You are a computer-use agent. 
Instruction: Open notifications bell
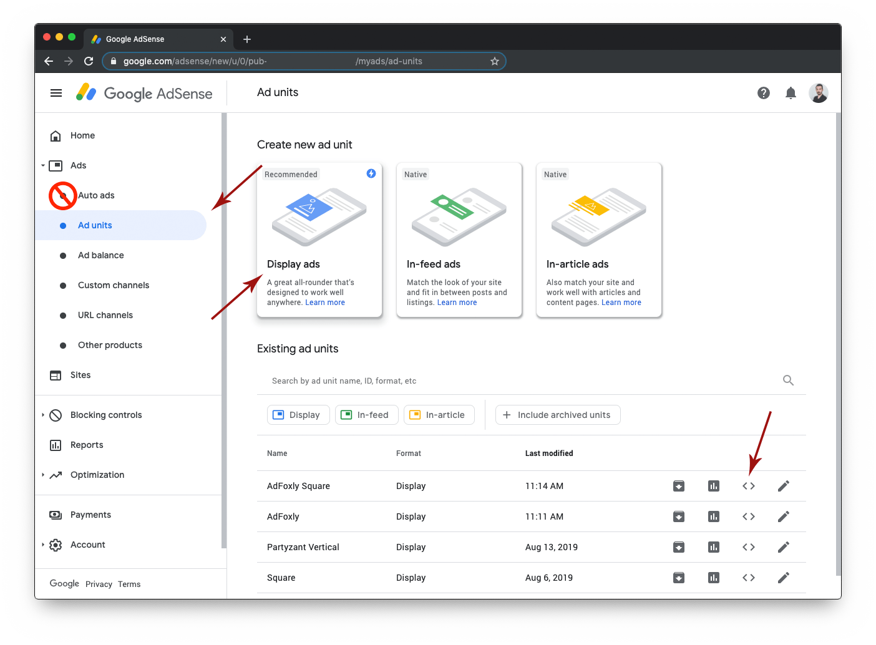click(x=791, y=93)
